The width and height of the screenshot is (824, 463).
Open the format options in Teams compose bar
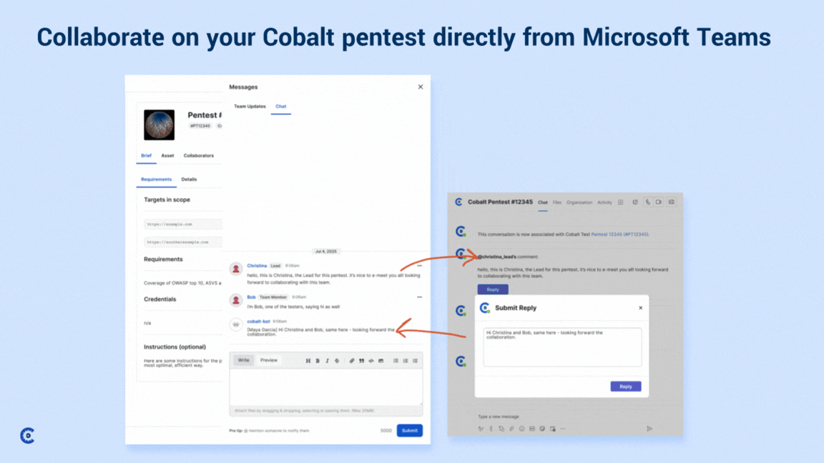coord(481,429)
